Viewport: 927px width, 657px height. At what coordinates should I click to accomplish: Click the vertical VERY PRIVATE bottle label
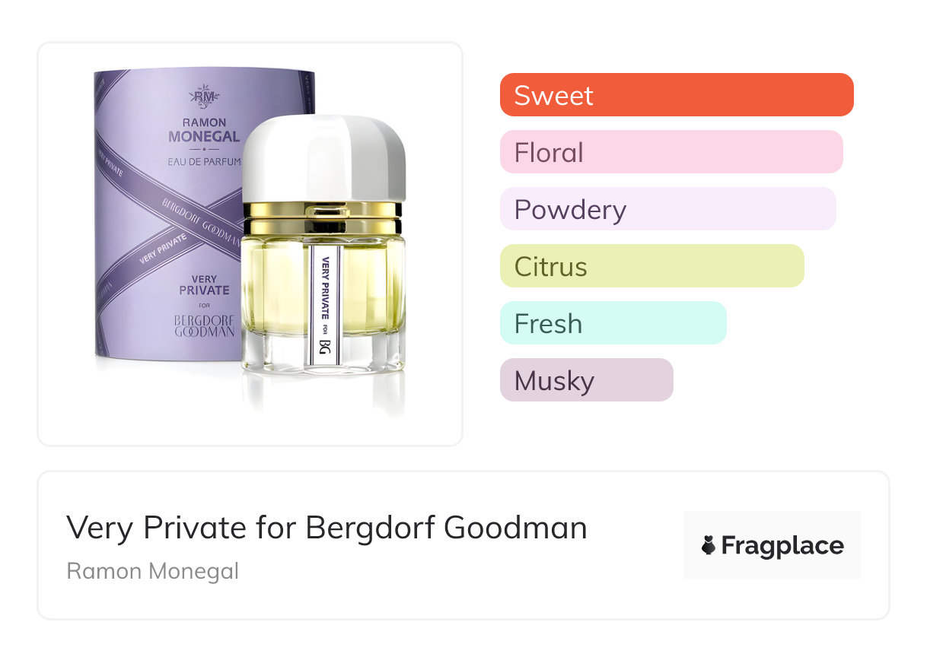tap(326, 289)
